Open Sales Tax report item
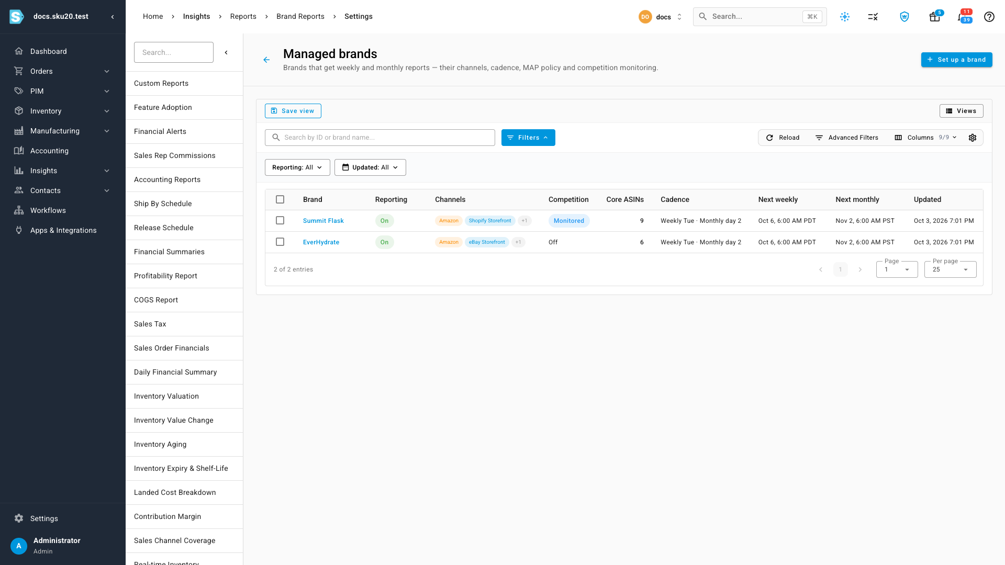The width and height of the screenshot is (1005, 565). click(x=184, y=324)
